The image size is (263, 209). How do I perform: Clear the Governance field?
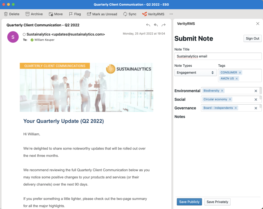point(256,108)
